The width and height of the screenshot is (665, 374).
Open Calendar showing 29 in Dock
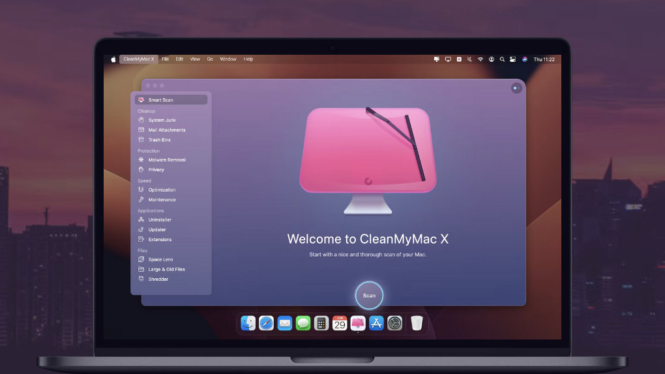tap(339, 323)
